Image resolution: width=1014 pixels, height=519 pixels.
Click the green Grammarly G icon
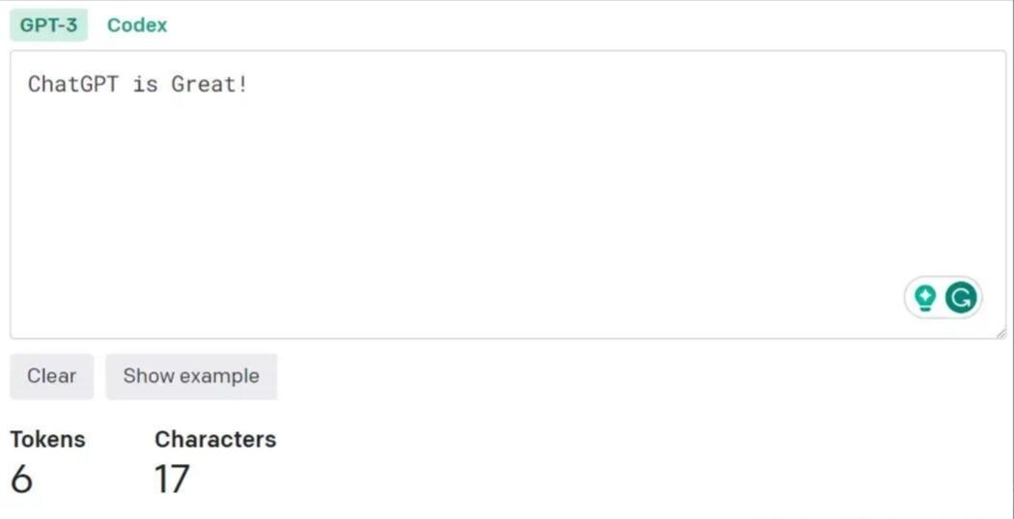pyautogui.click(x=960, y=298)
